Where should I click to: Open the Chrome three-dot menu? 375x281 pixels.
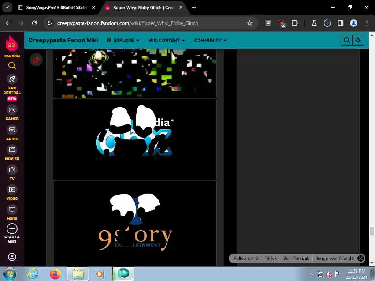(x=367, y=23)
